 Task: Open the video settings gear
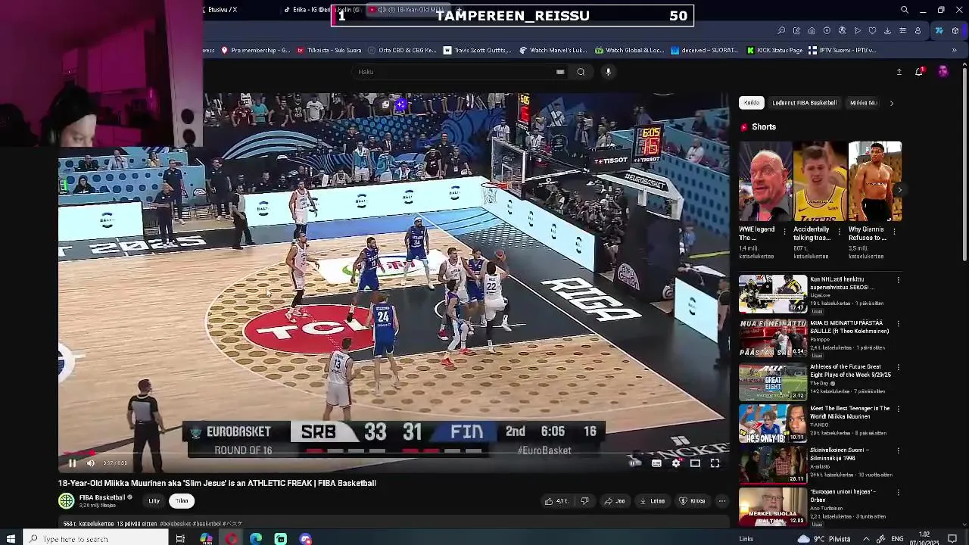676,463
